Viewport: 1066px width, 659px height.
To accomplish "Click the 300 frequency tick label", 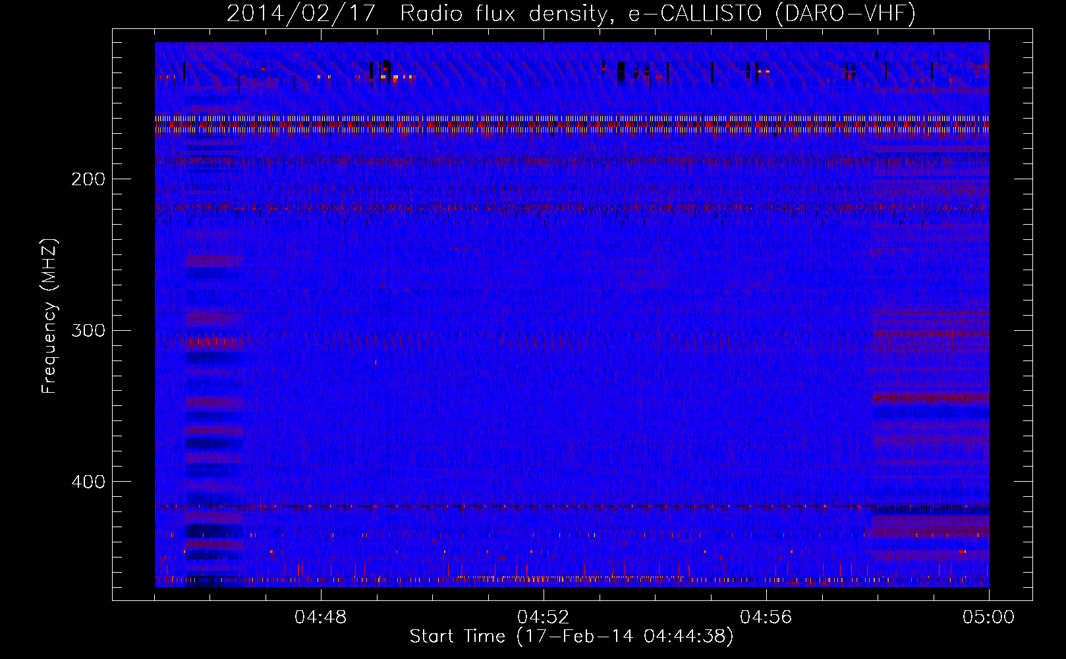I will (88, 330).
